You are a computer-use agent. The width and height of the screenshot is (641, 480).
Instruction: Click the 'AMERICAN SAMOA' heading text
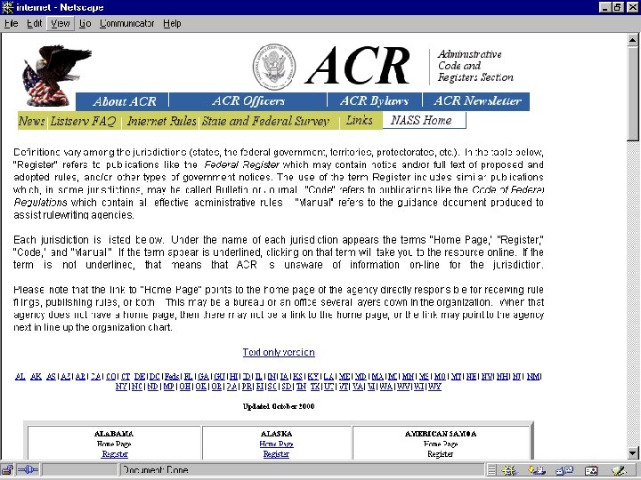click(441, 434)
